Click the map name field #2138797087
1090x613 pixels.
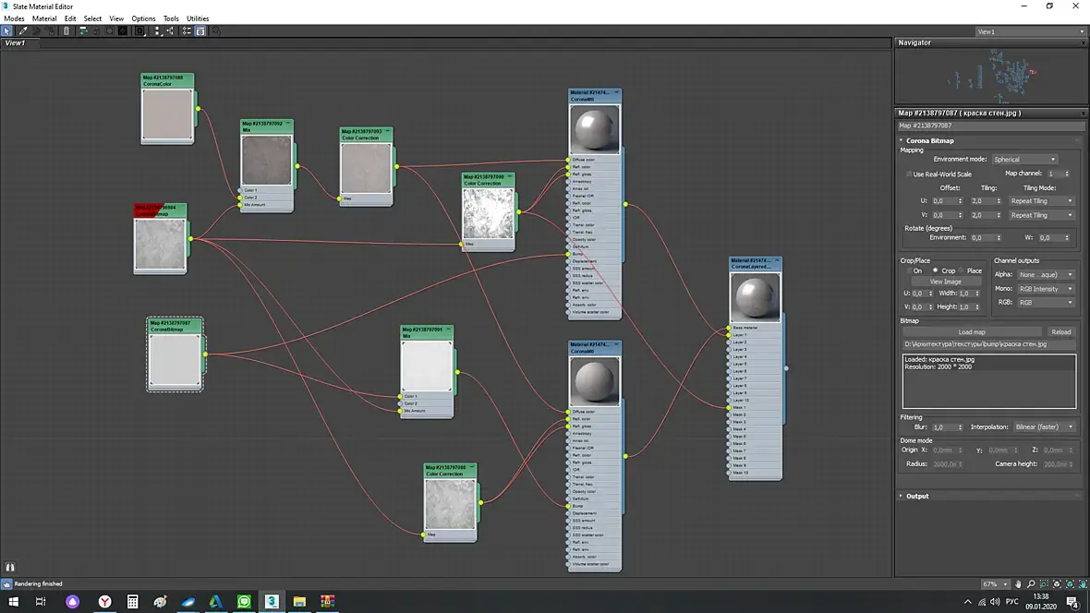click(990, 126)
